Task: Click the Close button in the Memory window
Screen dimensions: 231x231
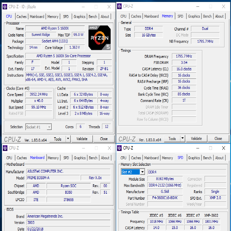Action: coord(218,138)
